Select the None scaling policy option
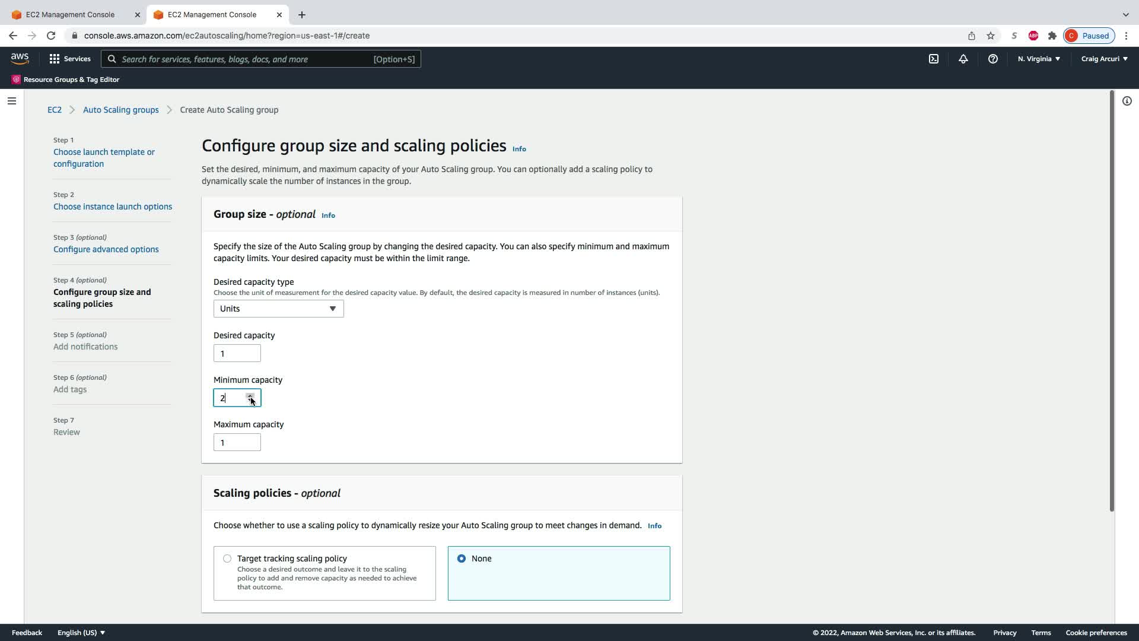Image resolution: width=1139 pixels, height=641 pixels. coord(462,559)
